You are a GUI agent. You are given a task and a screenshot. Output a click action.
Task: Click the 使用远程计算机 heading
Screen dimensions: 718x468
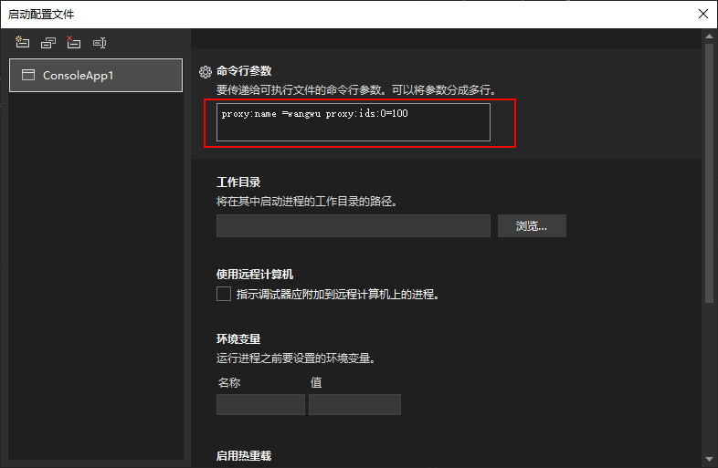[x=255, y=274]
